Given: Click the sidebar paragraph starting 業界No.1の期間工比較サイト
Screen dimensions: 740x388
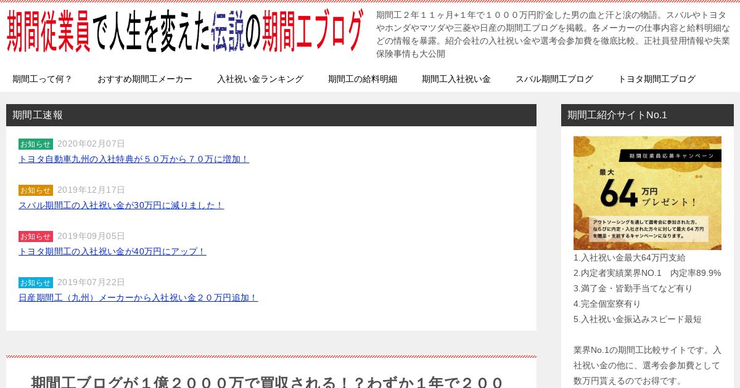Looking at the screenshot, I should pos(647,365).
